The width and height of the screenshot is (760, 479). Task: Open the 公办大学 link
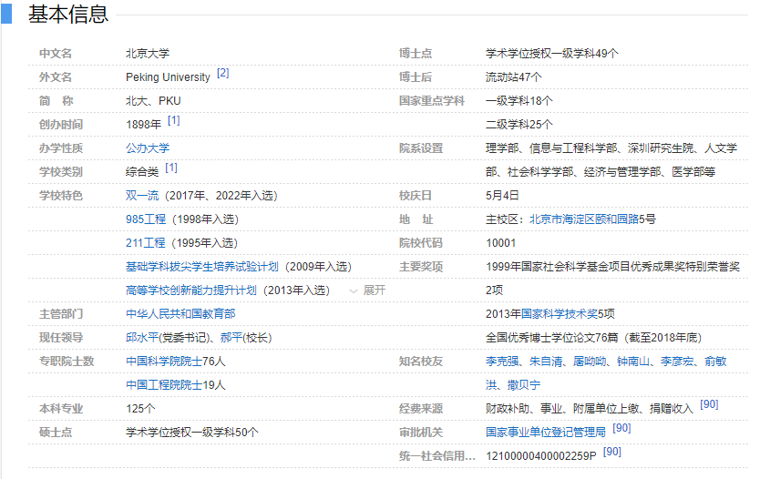click(148, 148)
